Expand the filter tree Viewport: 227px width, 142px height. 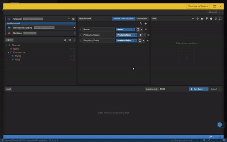(220, 19)
